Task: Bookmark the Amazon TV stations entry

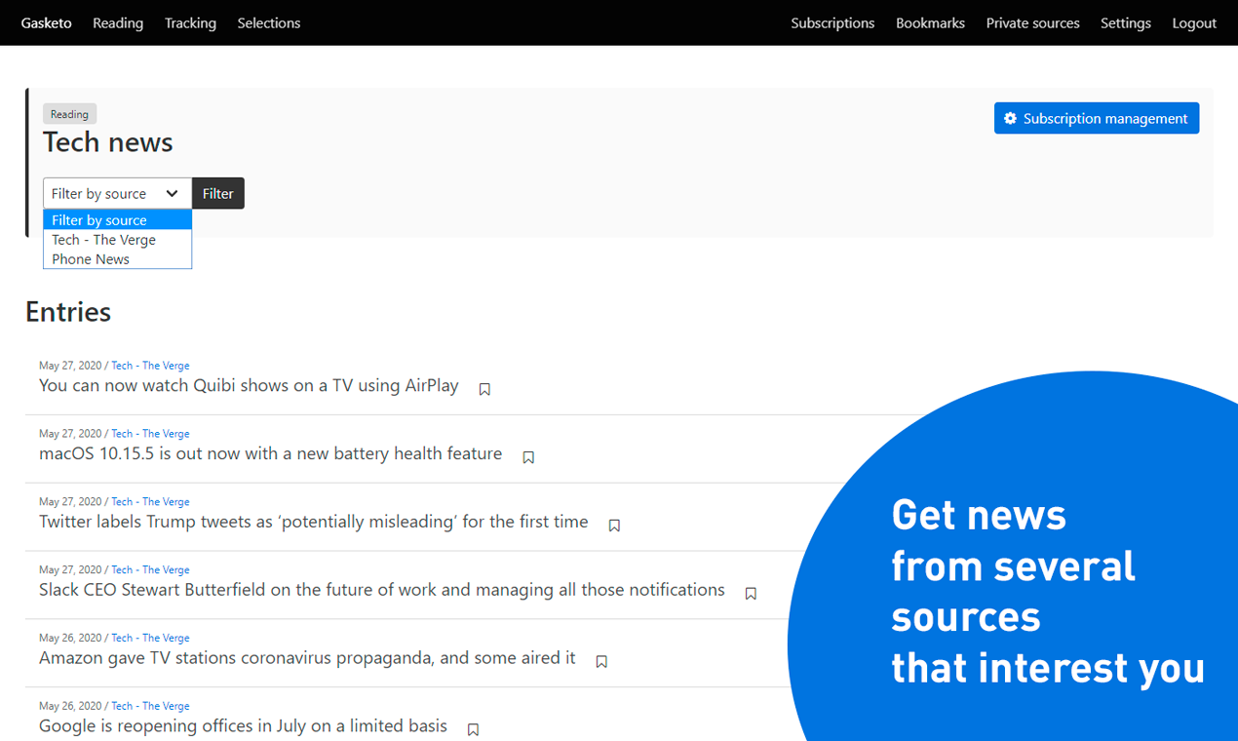Action: tap(601, 662)
